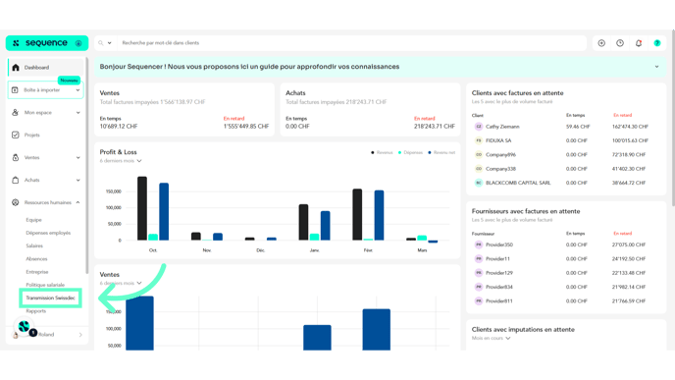This screenshot has width=675, height=380.
Task: Open the notifications bell icon
Action: [x=639, y=43]
